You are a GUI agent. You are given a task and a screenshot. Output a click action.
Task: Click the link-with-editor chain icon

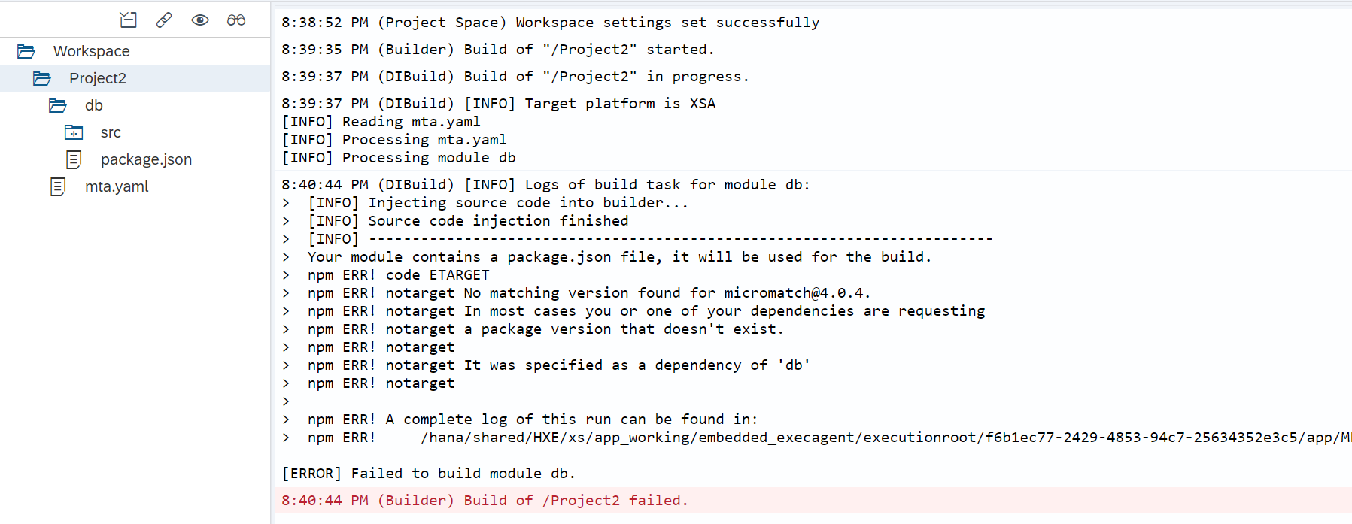point(164,20)
